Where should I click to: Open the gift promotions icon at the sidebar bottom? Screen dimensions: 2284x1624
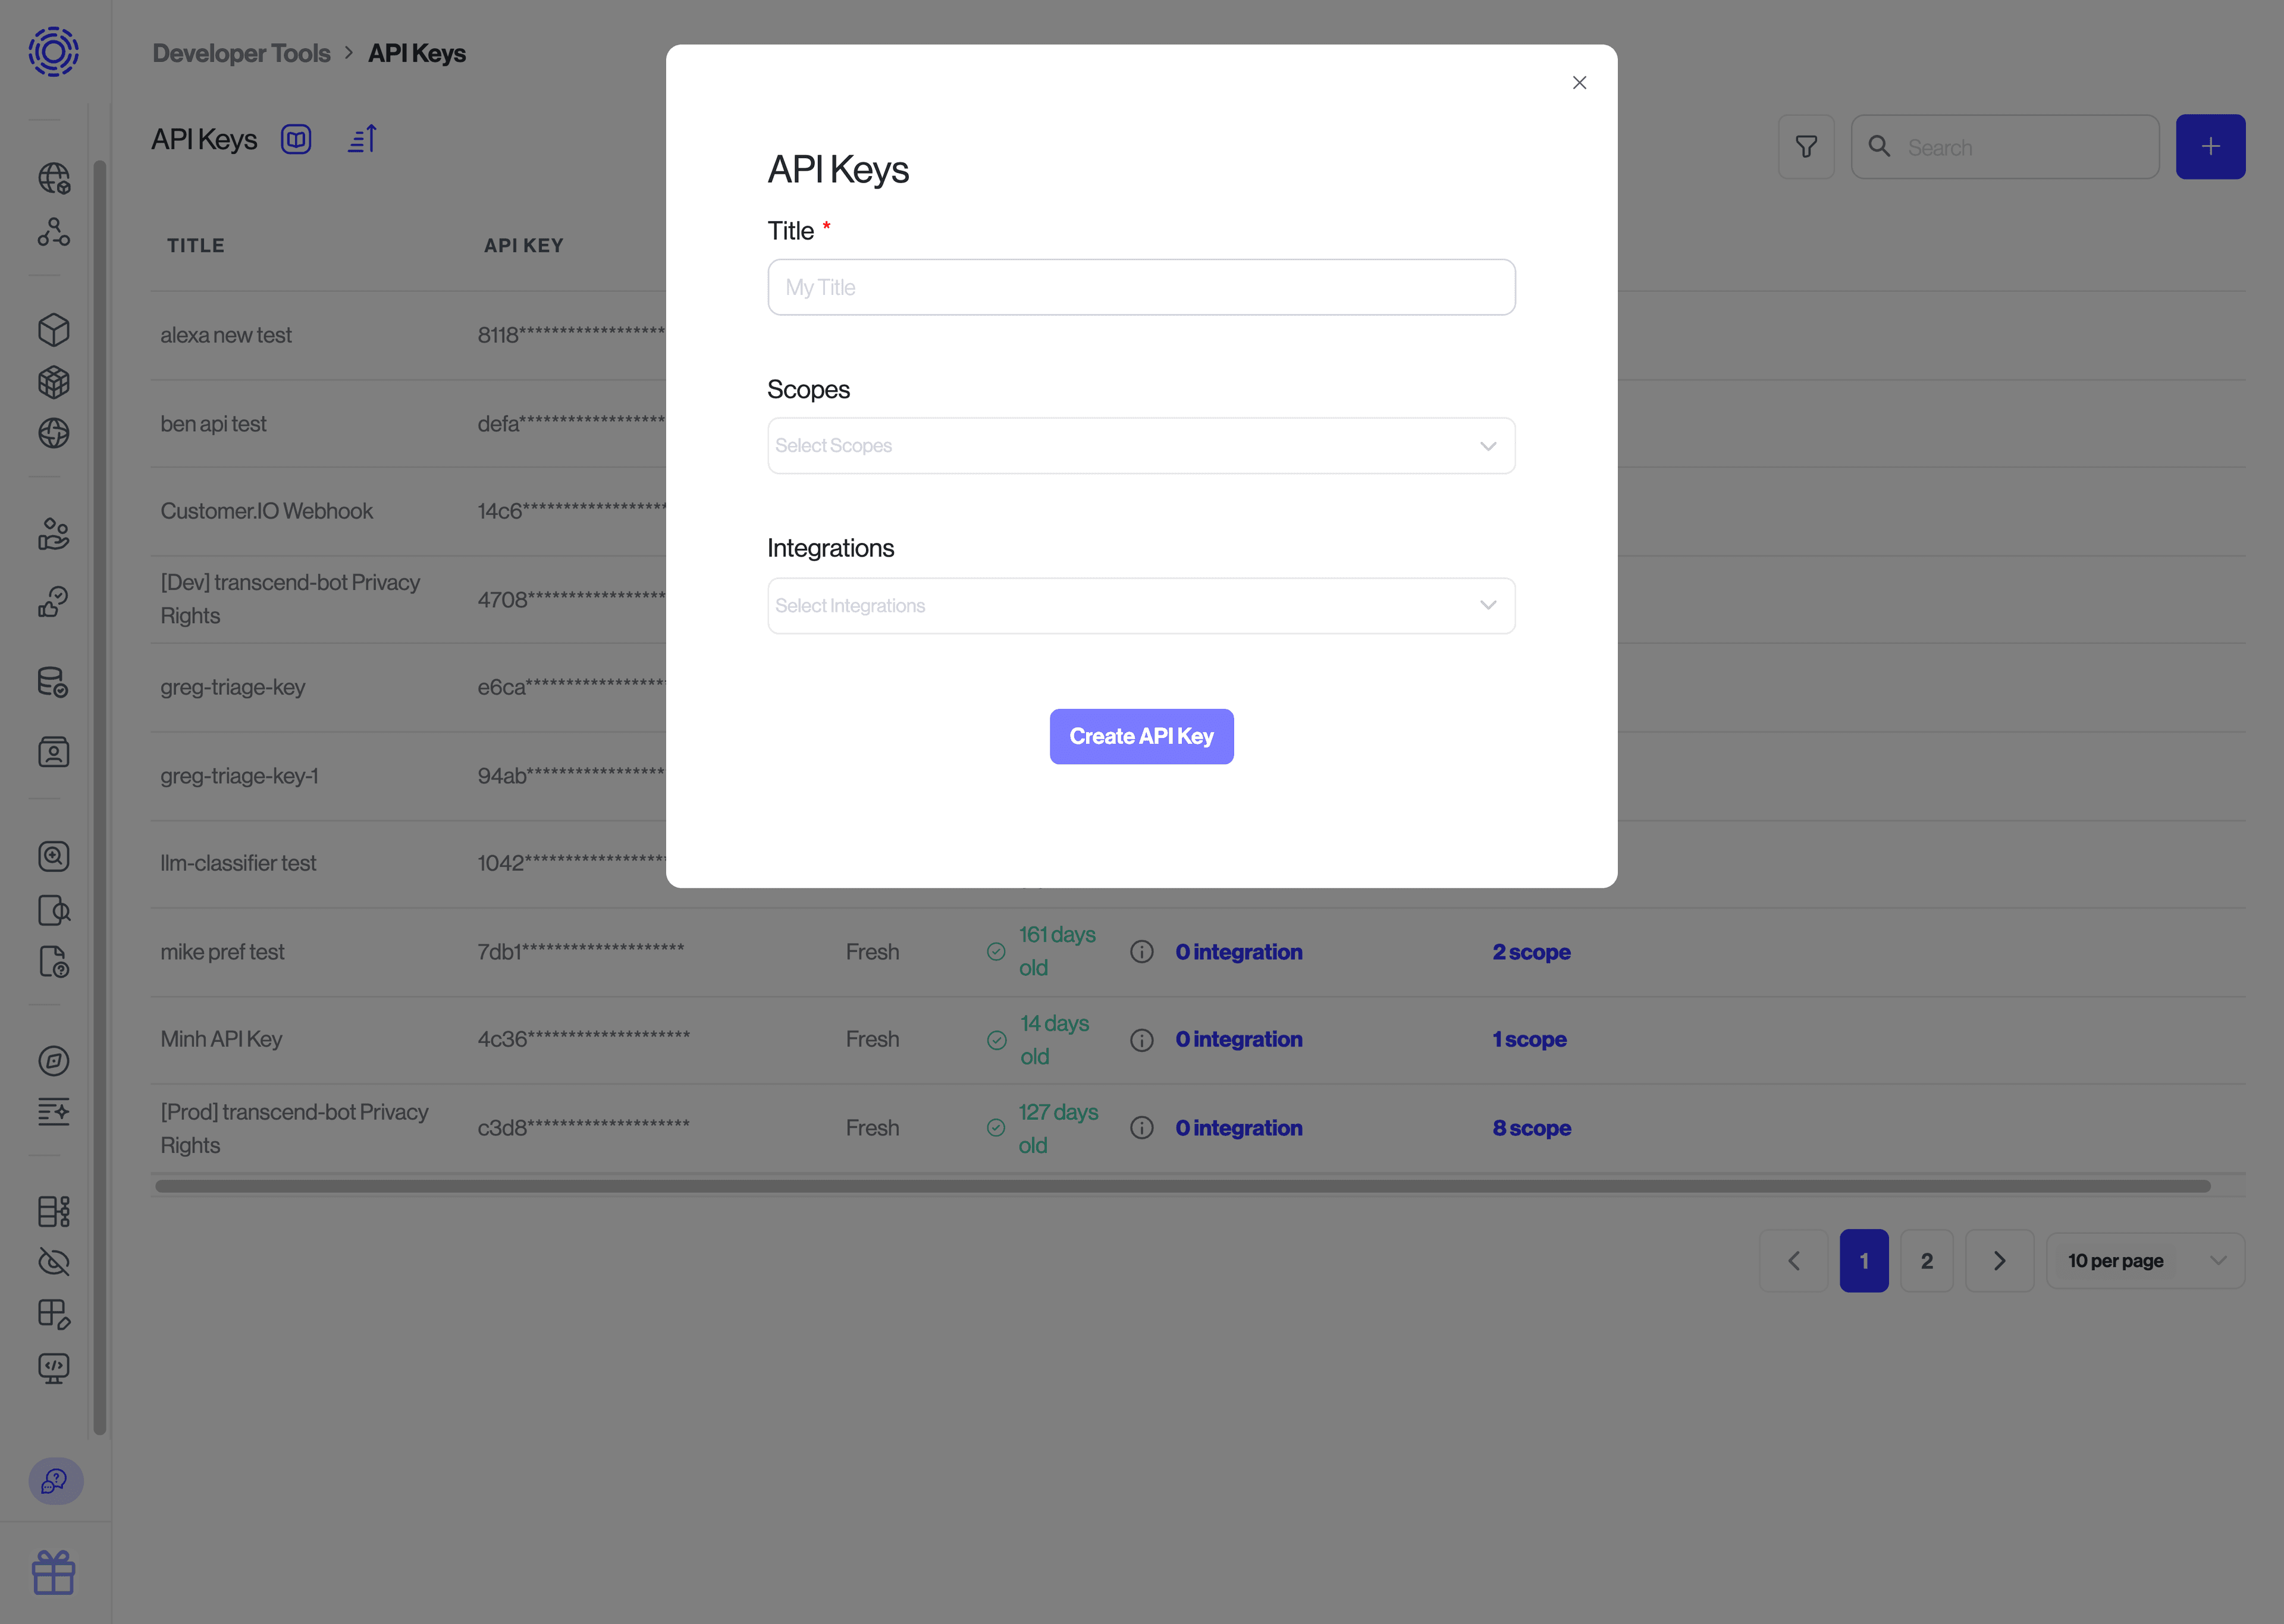tap(53, 1572)
